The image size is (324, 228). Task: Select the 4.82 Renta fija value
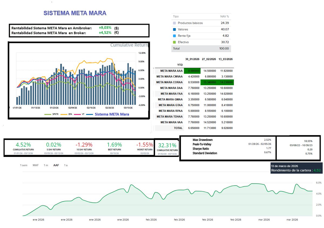(225, 36)
